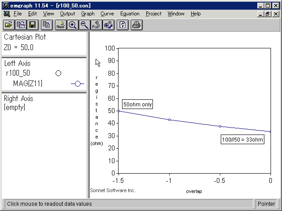Viewport: 282px width, 211px height.
Task: Open the Edit menu
Action: (32, 14)
